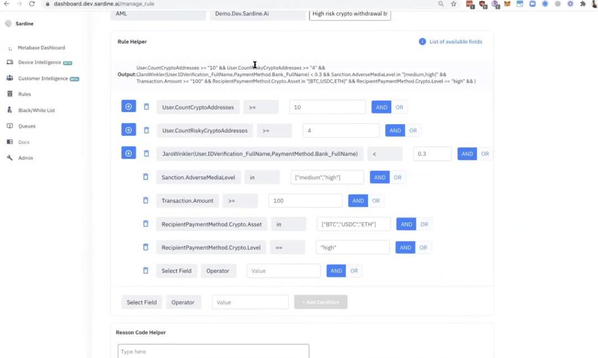598x358 pixels.
Task: Set Transaction.Amount row connector to OR
Action: (376, 201)
